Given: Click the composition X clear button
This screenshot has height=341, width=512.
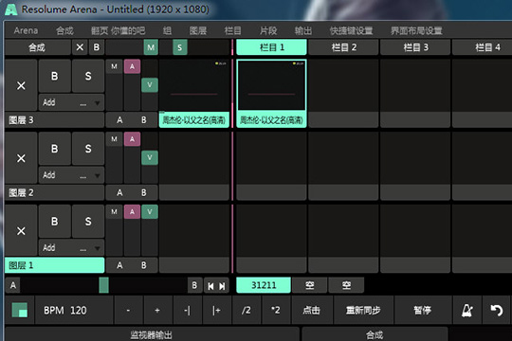Looking at the screenshot, I should click(80, 47).
